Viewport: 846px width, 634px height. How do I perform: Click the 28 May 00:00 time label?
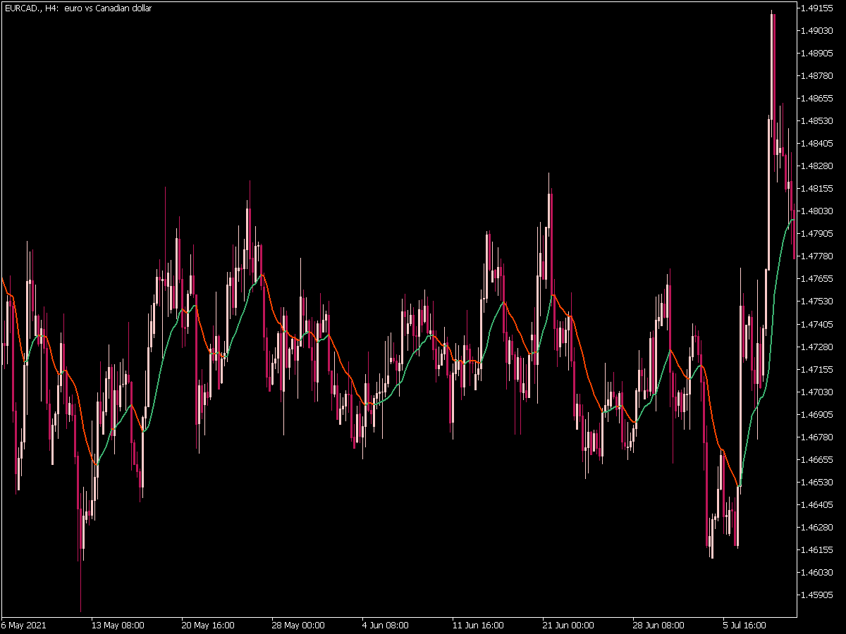(x=298, y=625)
